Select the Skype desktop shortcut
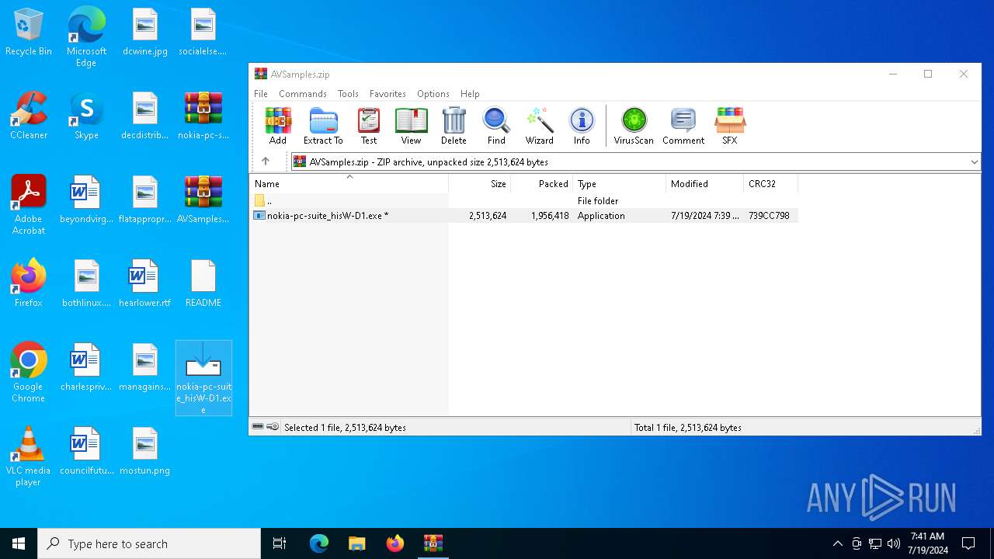This screenshot has width=994, height=559. [x=86, y=116]
